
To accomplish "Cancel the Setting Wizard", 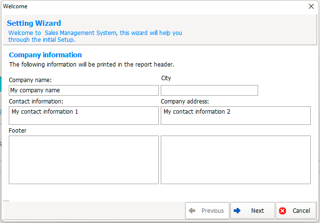I will click(296, 210).
